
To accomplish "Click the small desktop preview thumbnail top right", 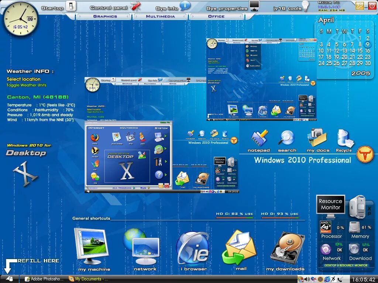I will pyautogui.click(x=261, y=79).
